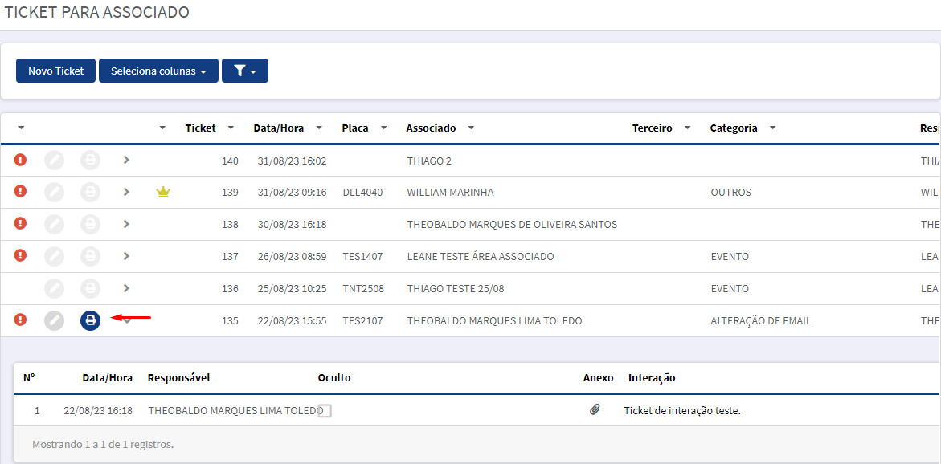
Task: Click the Placa column header
Action: pyautogui.click(x=355, y=128)
